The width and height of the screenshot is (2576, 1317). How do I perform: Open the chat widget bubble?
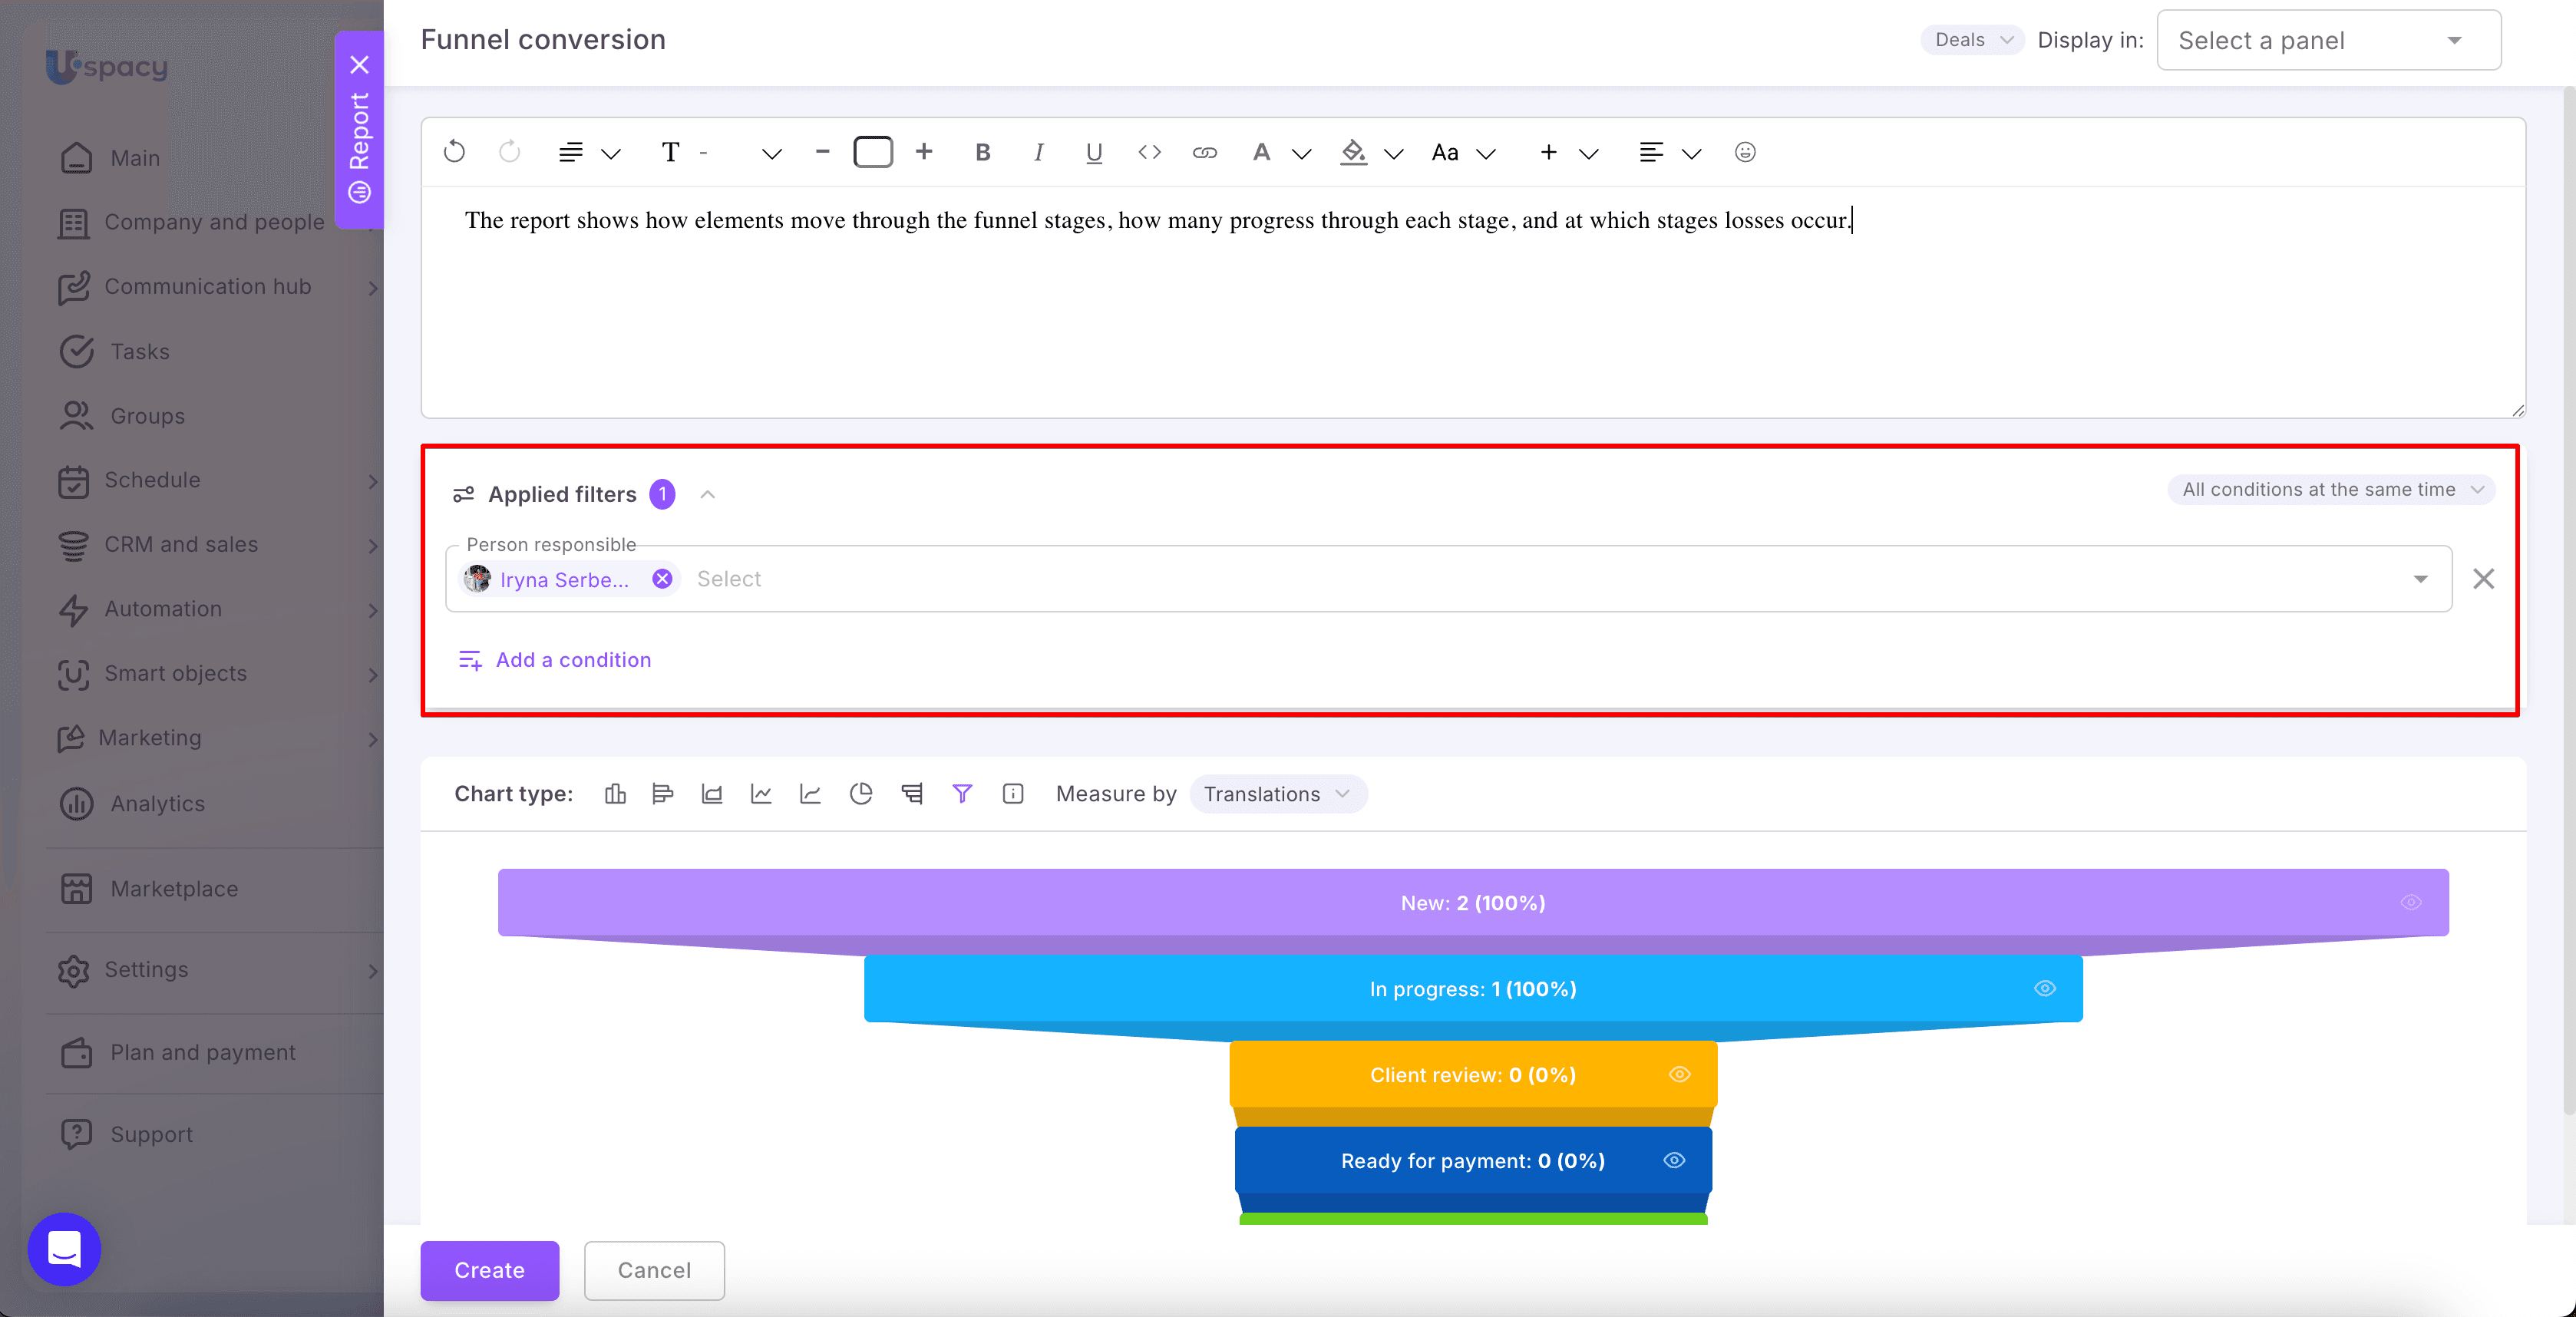click(64, 1249)
